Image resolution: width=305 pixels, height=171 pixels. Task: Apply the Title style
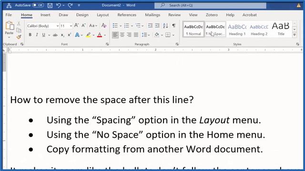tap(281, 29)
